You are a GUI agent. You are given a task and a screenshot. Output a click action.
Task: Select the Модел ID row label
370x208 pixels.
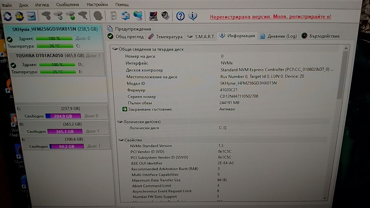[136, 83]
